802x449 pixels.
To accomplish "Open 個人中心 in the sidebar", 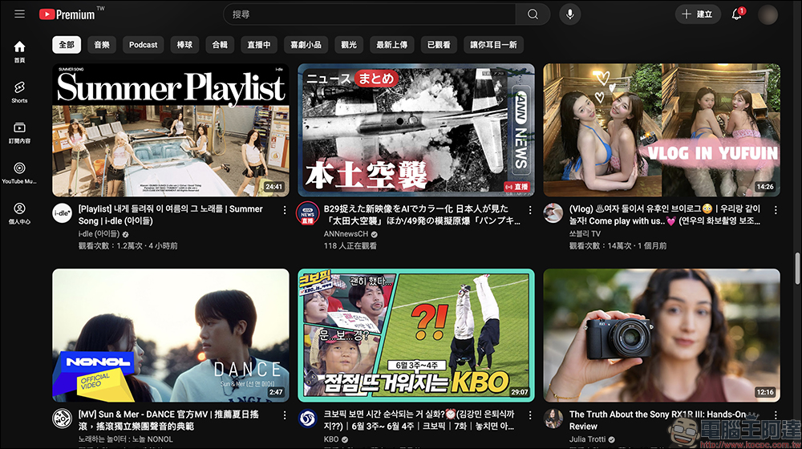I will (x=19, y=213).
